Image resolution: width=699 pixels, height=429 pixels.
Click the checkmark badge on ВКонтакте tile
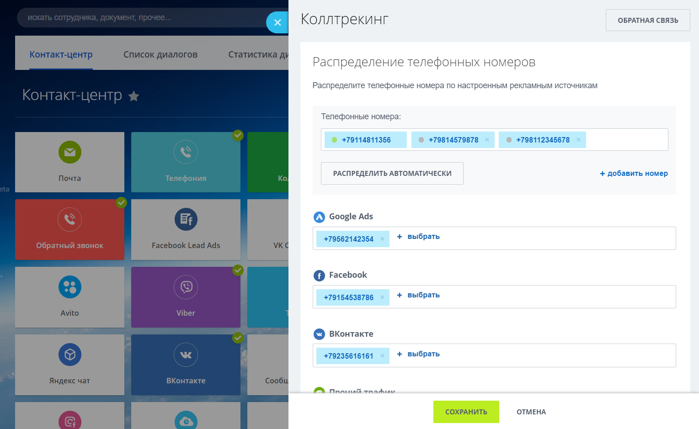(x=238, y=338)
